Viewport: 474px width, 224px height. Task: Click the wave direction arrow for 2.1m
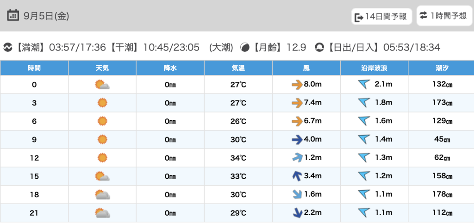click(364, 85)
